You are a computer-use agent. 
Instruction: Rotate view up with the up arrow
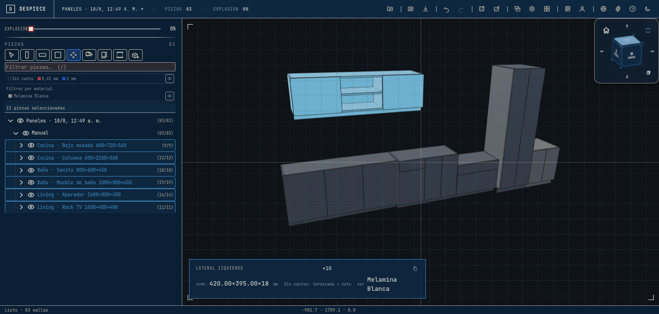point(627,26)
